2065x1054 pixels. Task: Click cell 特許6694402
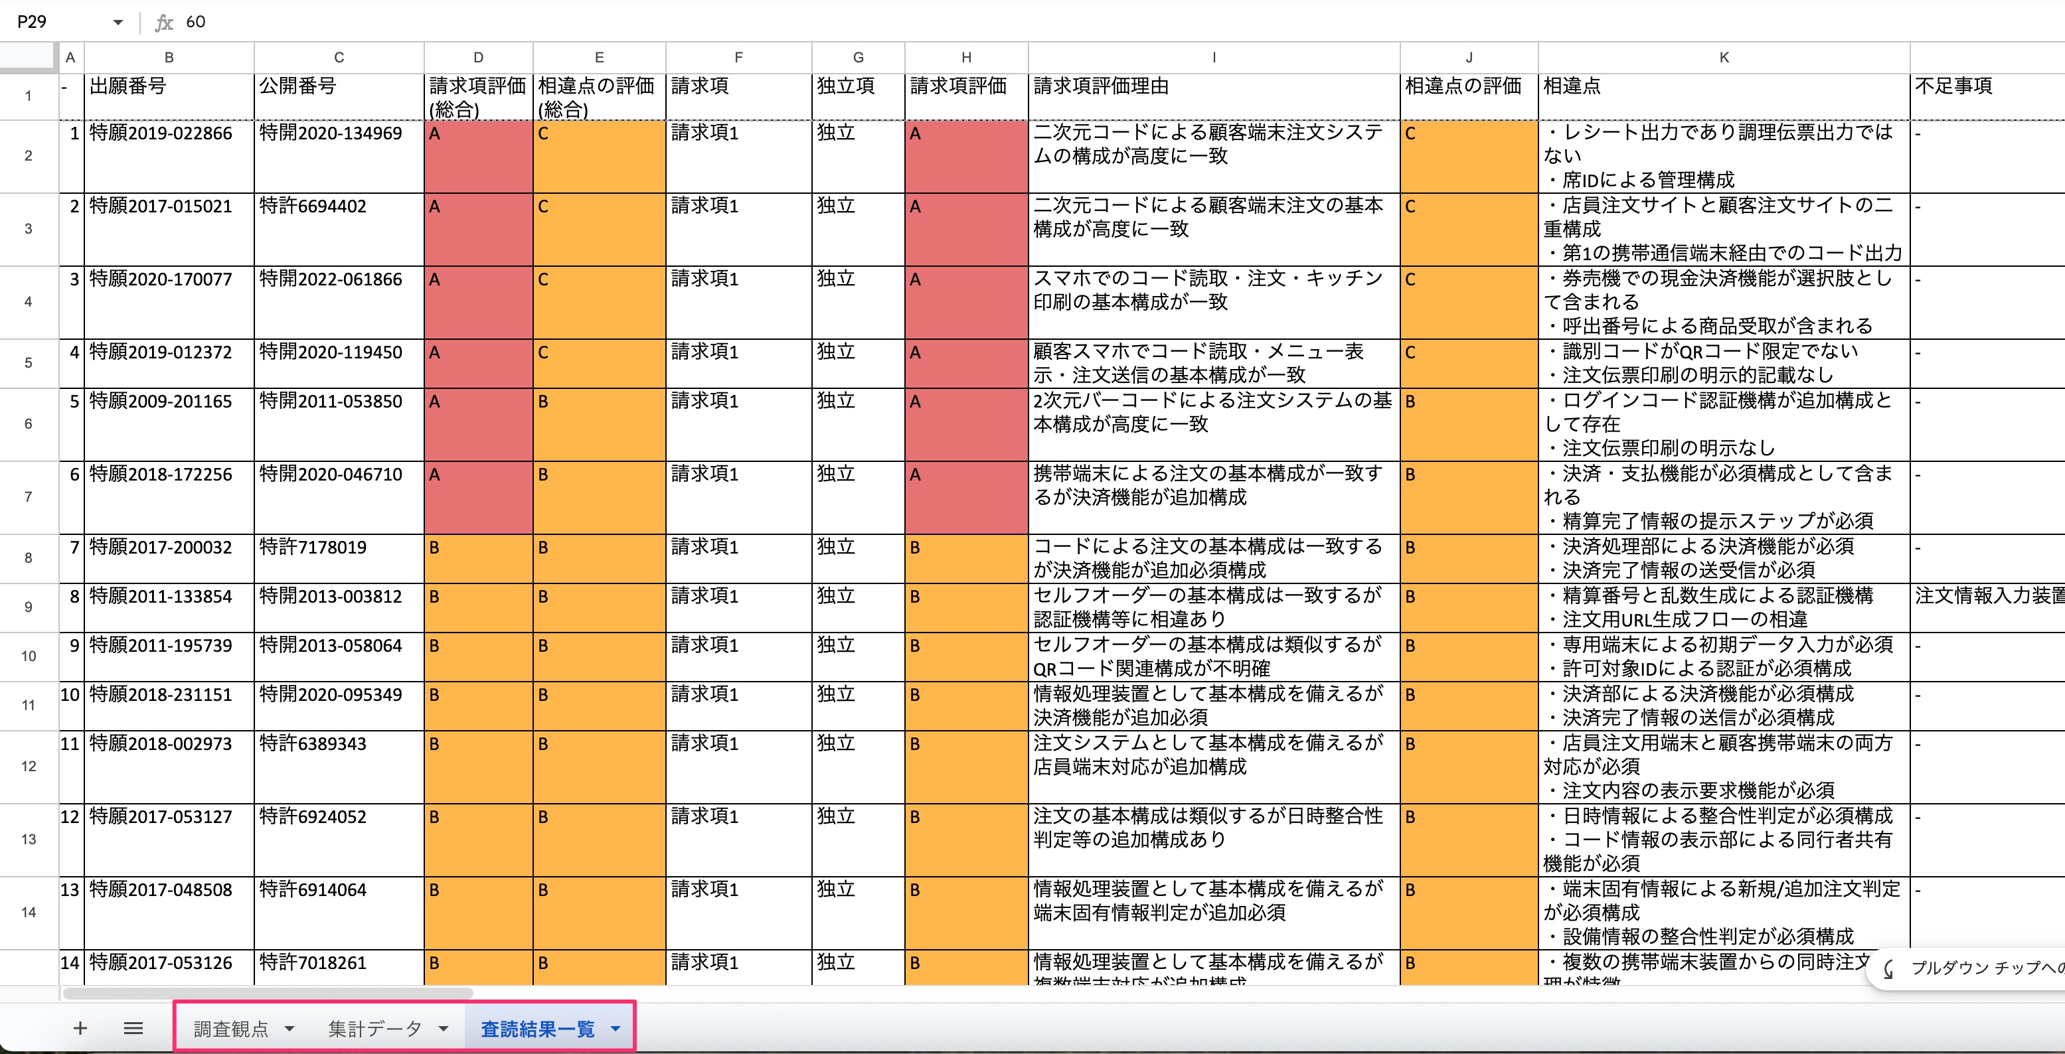pyautogui.click(x=339, y=229)
